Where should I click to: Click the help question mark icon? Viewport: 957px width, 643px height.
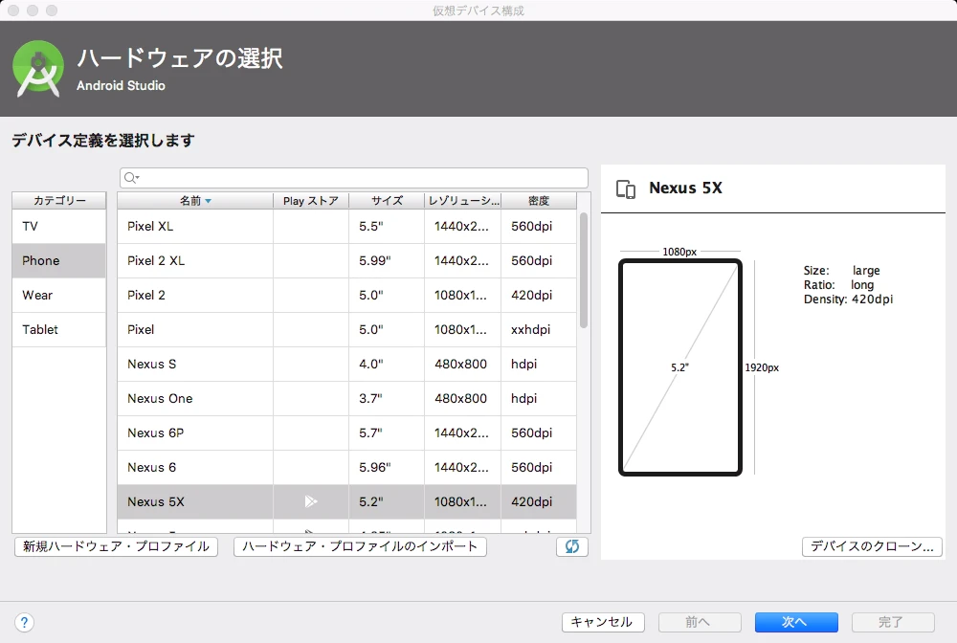[24, 622]
